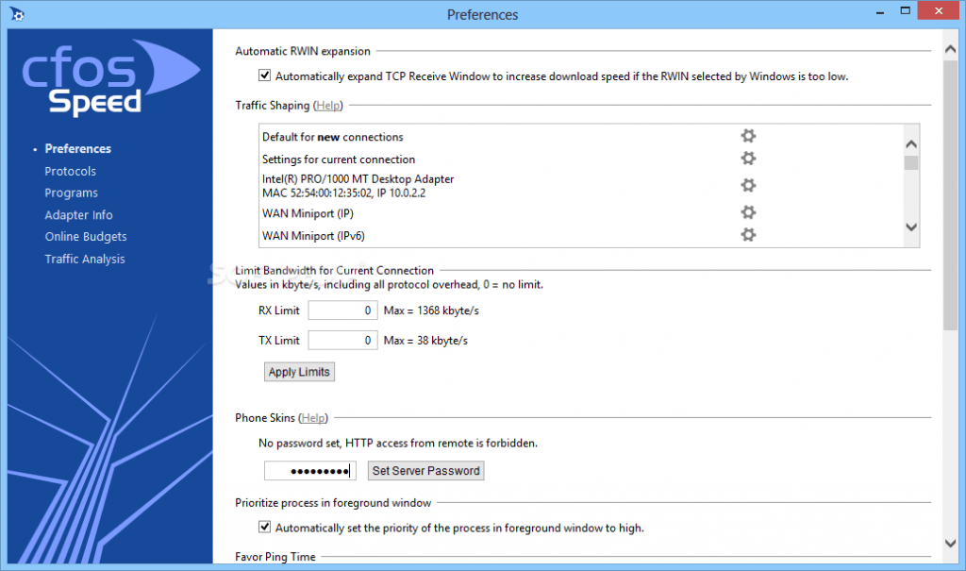
Task: Click the WAN Miniport (IP) gear icon
Action: click(748, 211)
